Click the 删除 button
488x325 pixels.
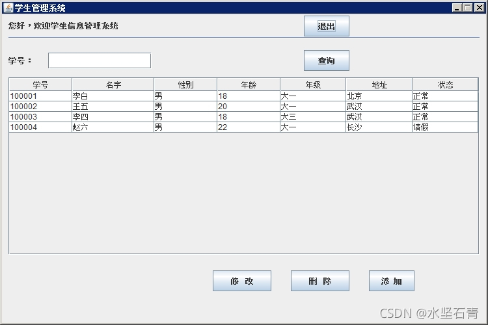coord(320,281)
